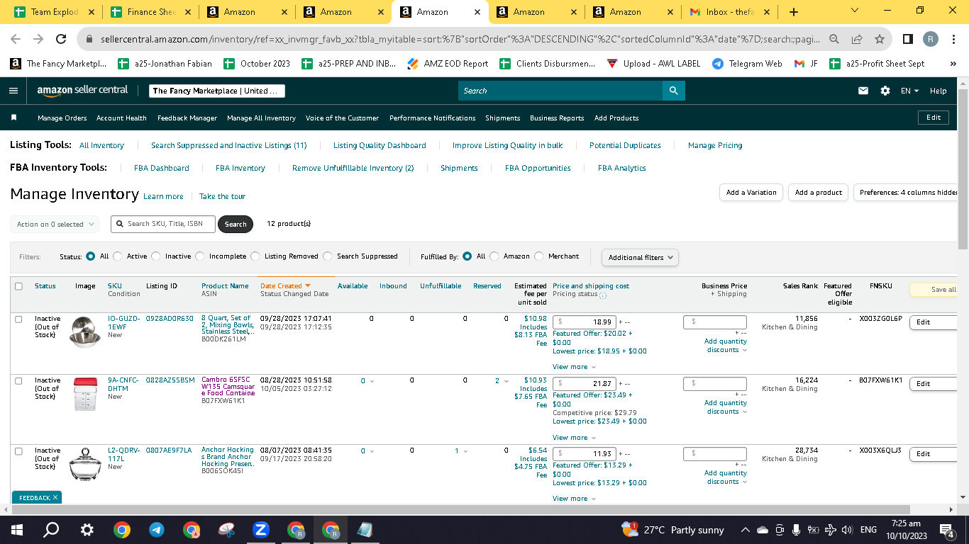Screen dimensions: 969x544
Task: Open Manage All Inventory in nav bar
Action: pyautogui.click(x=261, y=118)
